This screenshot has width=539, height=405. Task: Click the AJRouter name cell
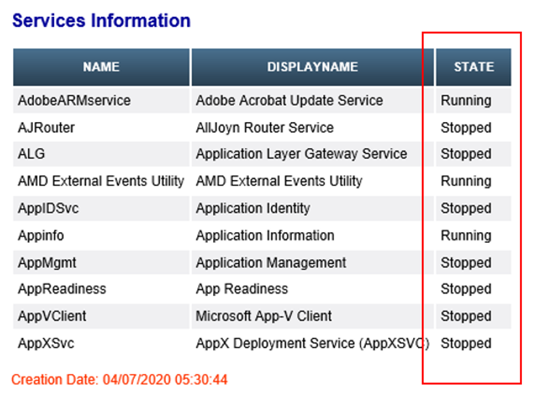[101, 128]
